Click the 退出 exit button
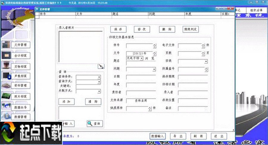This screenshot has width=268, height=145. pyautogui.click(x=219, y=136)
